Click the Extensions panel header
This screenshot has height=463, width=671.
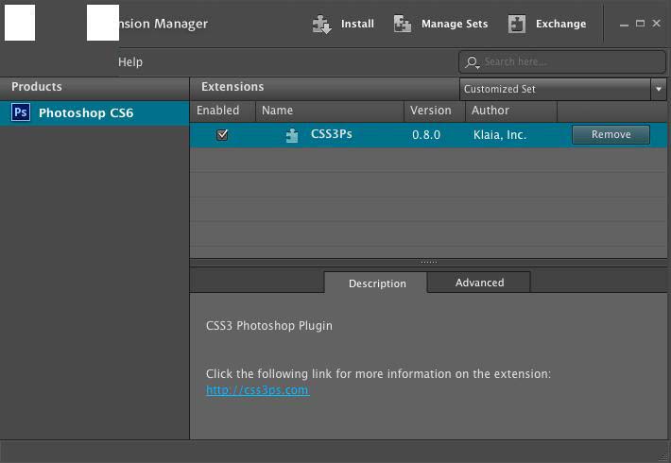(x=324, y=88)
